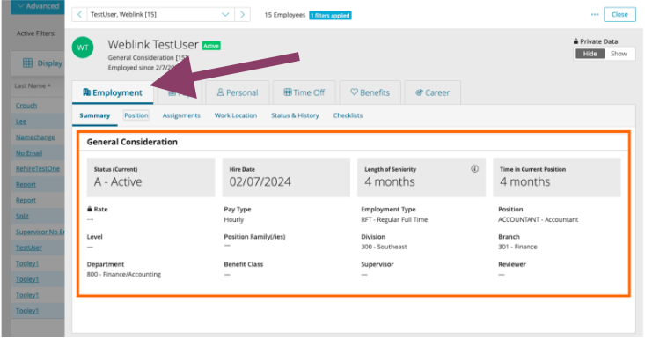Open the Namechange employee link
The height and width of the screenshot is (340, 645).
[x=35, y=137]
